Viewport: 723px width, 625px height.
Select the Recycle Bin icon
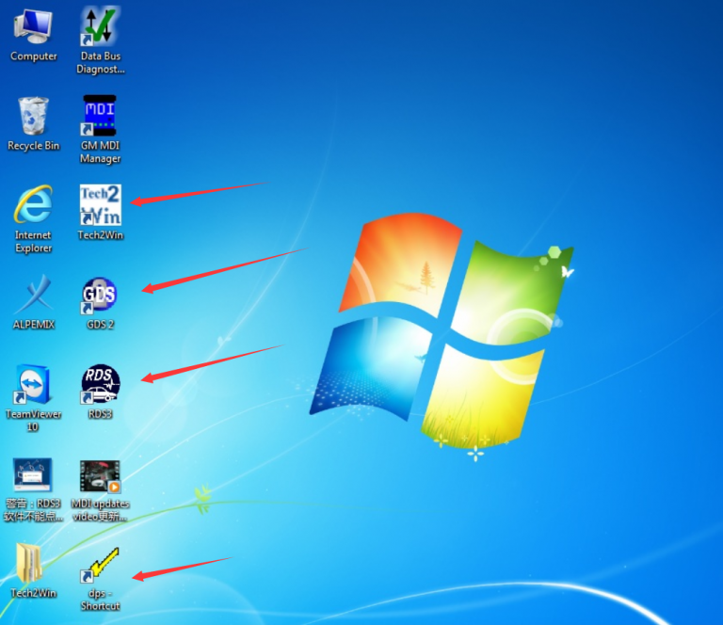click(x=33, y=116)
